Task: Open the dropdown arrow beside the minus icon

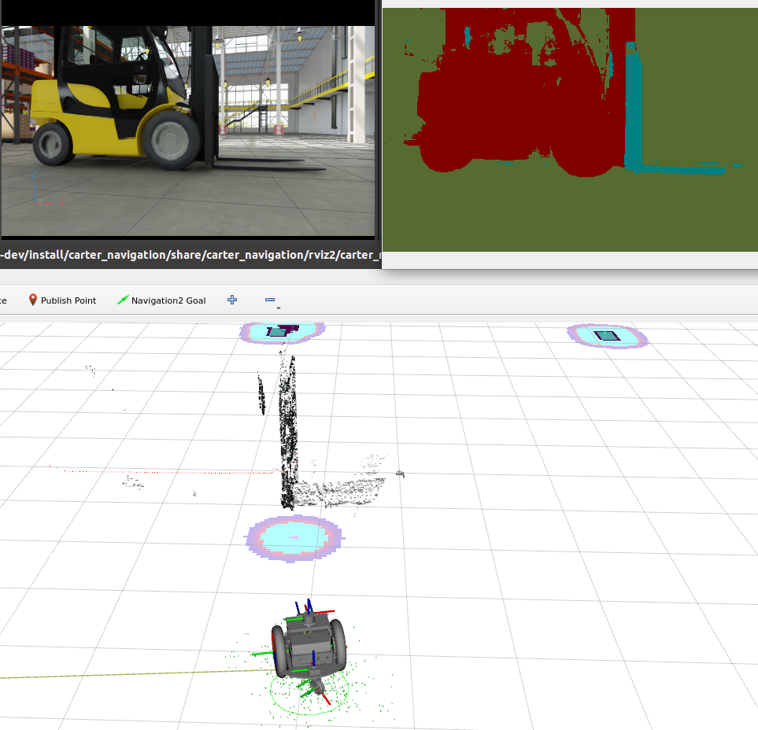Action: pyautogui.click(x=279, y=308)
